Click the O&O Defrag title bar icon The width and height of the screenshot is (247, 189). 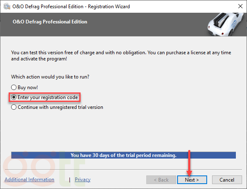pyautogui.click(x=6, y=6)
